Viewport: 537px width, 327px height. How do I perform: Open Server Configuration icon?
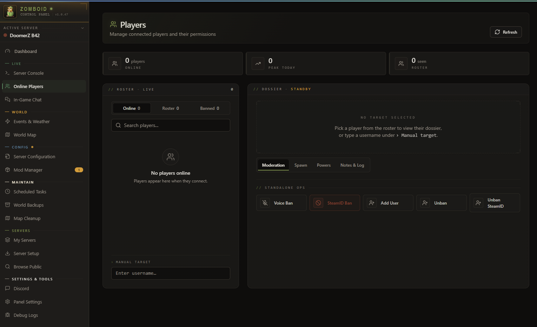(7, 156)
